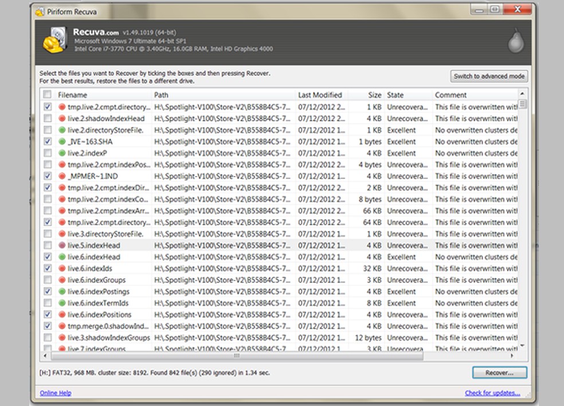Click Excellent state of live.6.indexTermIds
The width and height of the screenshot is (564, 406).
click(401, 303)
